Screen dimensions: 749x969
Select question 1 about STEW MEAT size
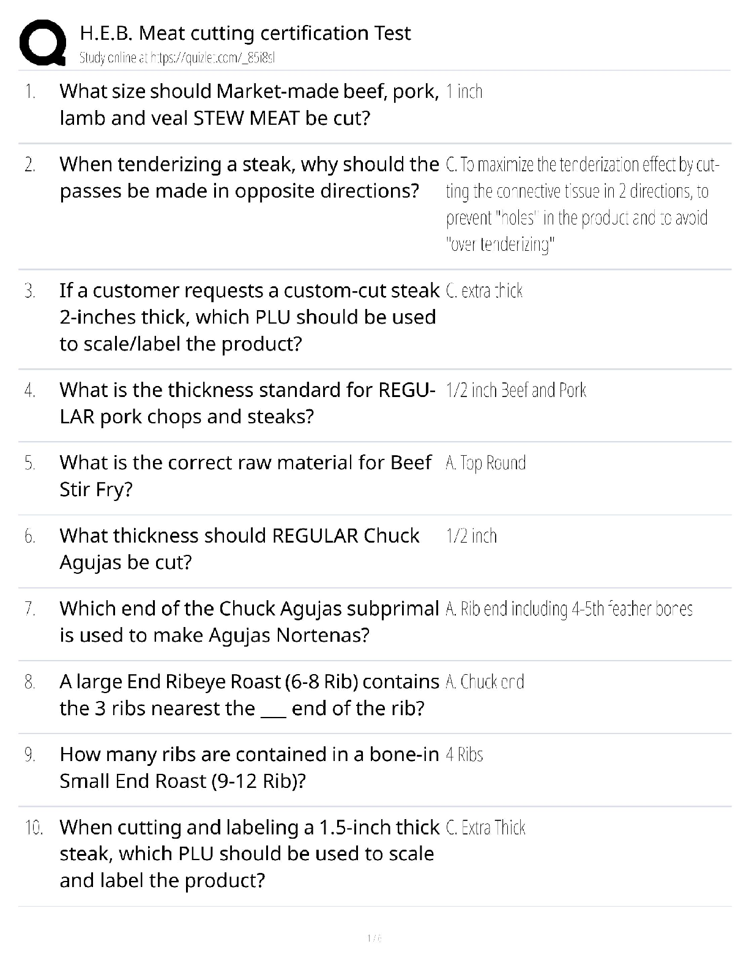coord(248,105)
